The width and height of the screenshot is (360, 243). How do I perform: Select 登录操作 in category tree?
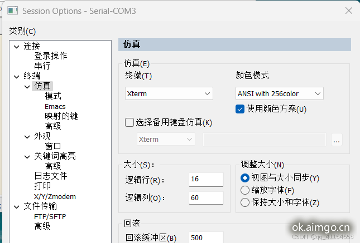click(50, 56)
